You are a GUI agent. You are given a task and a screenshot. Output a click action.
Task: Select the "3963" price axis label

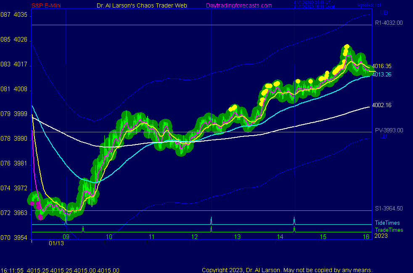(x=21, y=213)
